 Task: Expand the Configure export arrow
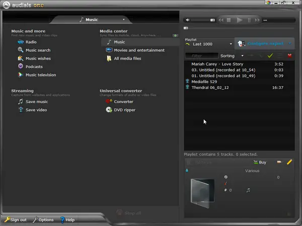290,43
